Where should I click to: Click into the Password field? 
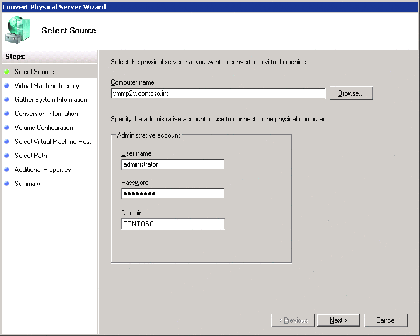coord(173,194)
